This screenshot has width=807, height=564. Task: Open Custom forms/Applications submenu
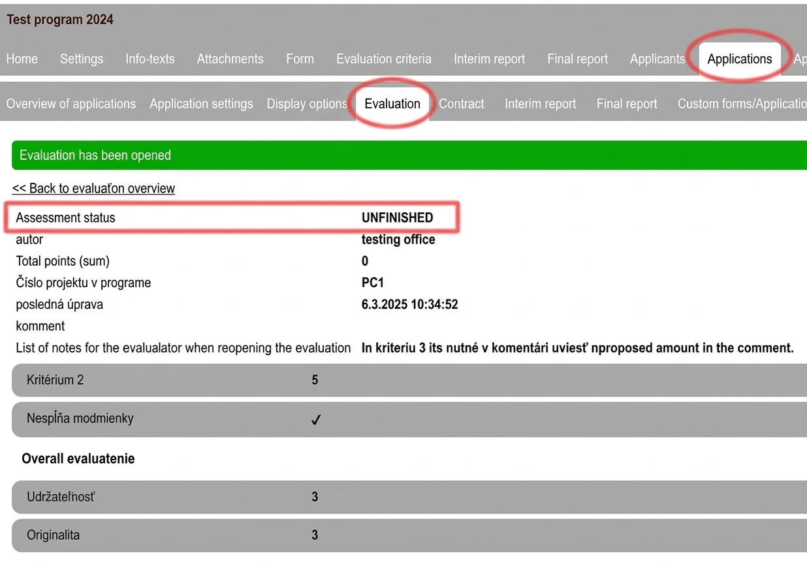click(x=742, y=104)
